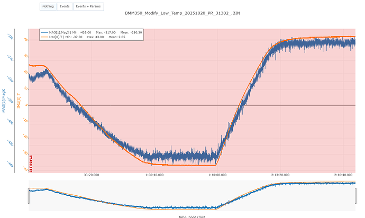Click the orange IMU[0].T legend line swatch

(x=44, y=37)
